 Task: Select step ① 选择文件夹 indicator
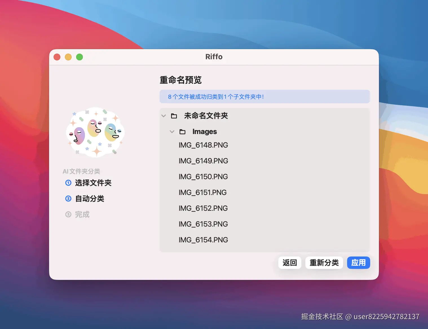click(x=69, y=183)
